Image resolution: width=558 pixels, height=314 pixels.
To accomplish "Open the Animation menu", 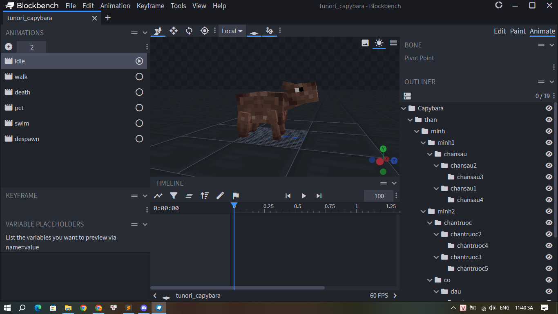I will click(x=115, y=6).
